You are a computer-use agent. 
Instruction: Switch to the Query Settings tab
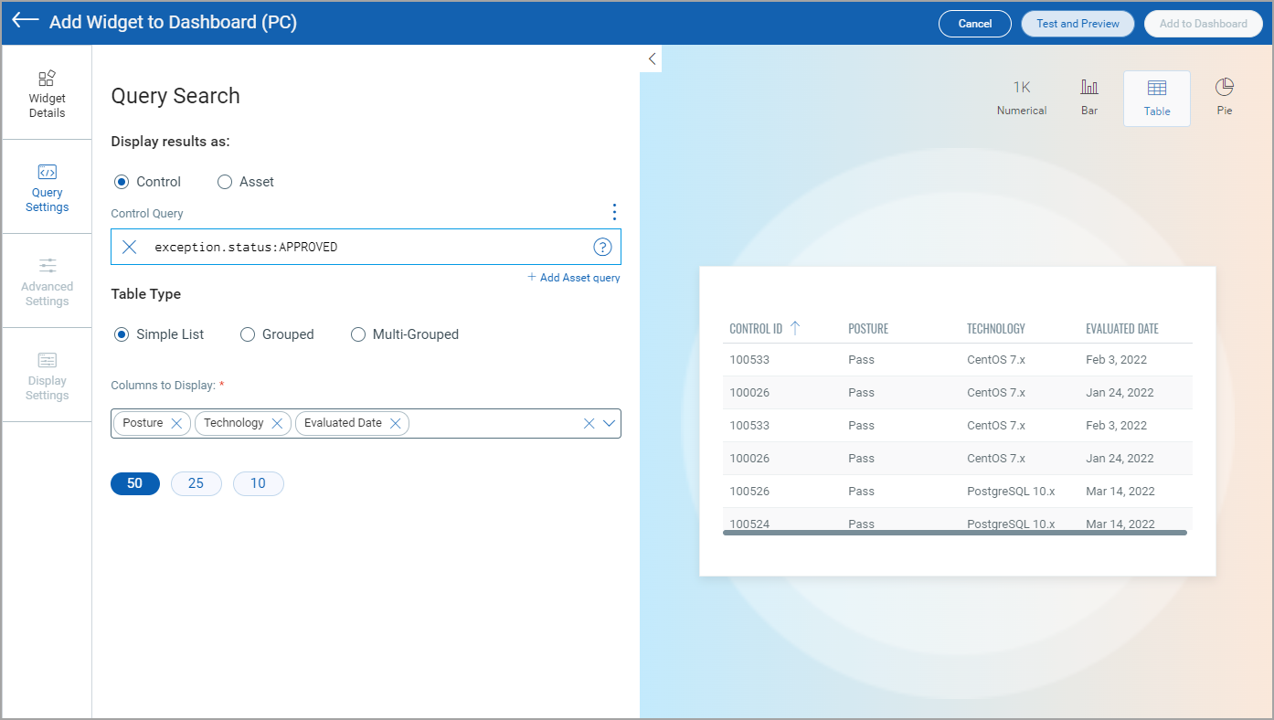[47, 187]
